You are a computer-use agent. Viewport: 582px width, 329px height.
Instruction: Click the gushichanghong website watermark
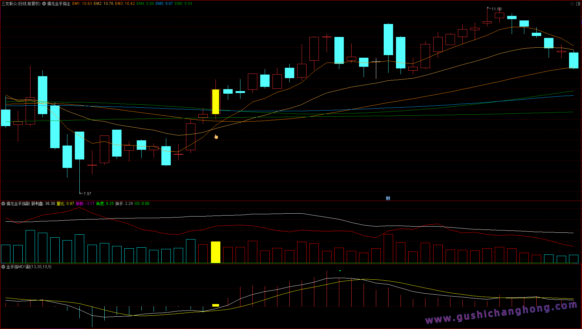501,313
